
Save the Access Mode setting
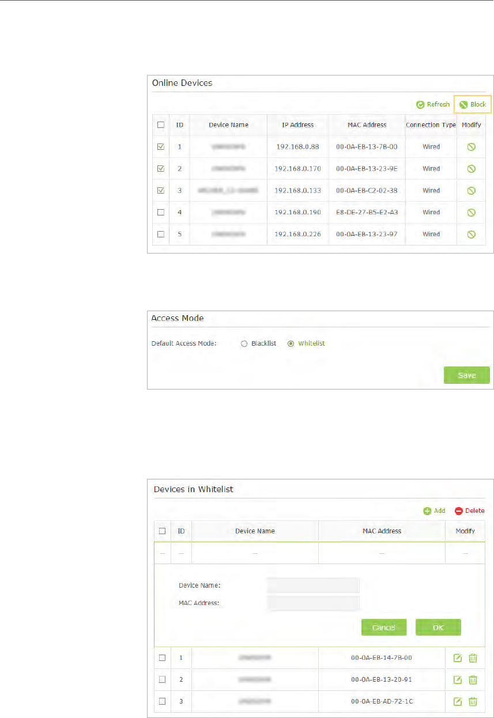click(466, 375)
